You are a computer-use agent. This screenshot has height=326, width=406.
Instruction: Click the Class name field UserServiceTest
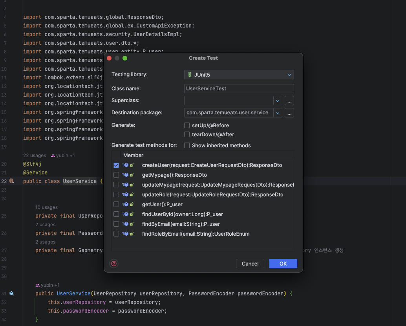click(239, 88)
